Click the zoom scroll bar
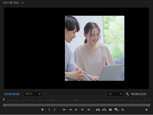The image size is (153, 115). pyautogui.click(x=76, y=105)
